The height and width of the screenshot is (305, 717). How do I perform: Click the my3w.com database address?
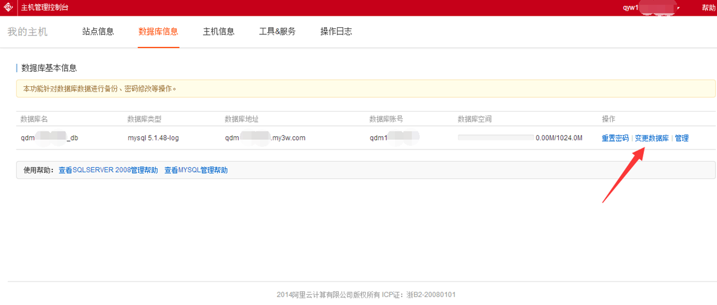click(x=265, y=138)
